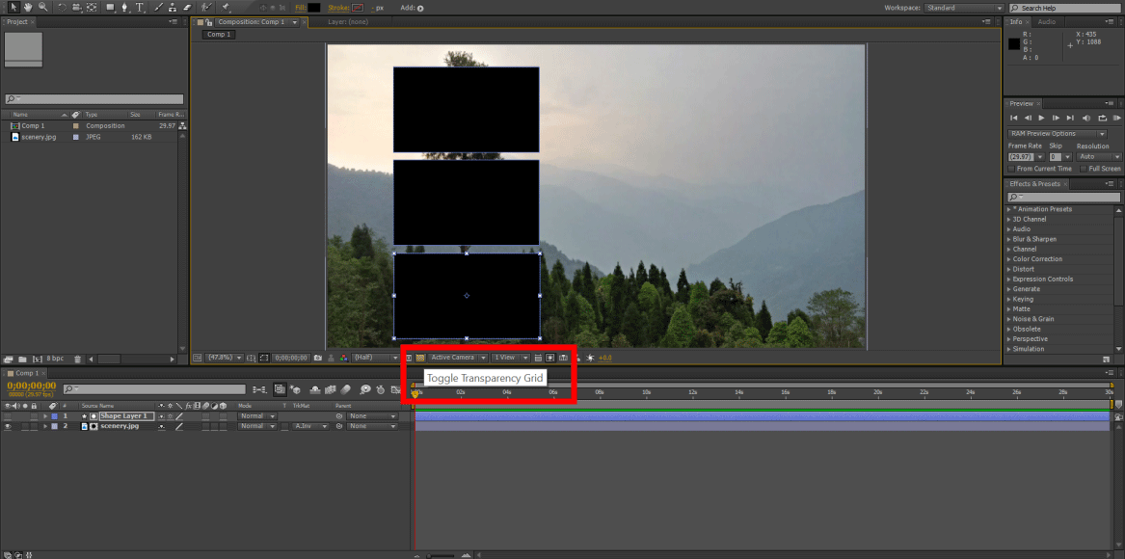The height and width of the screenshot is (559, 1125).
Task: Select the Hand tool
Action: [29, 7]
